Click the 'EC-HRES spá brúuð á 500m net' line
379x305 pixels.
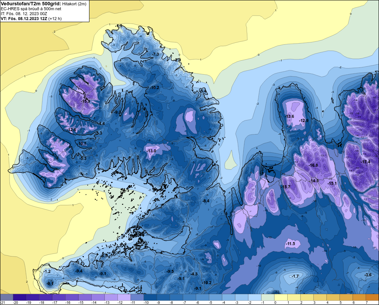(x=31, y=9)
